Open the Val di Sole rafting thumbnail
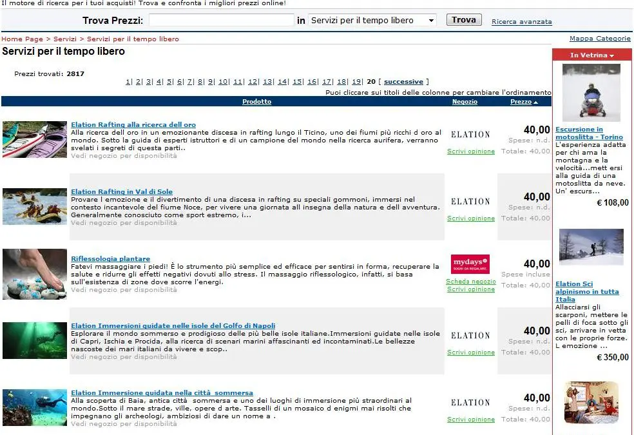This screenshot has height=435, width=634. [35, 207]
